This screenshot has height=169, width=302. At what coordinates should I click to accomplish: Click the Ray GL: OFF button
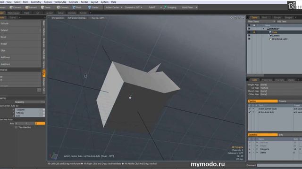(x=98, y=18)
